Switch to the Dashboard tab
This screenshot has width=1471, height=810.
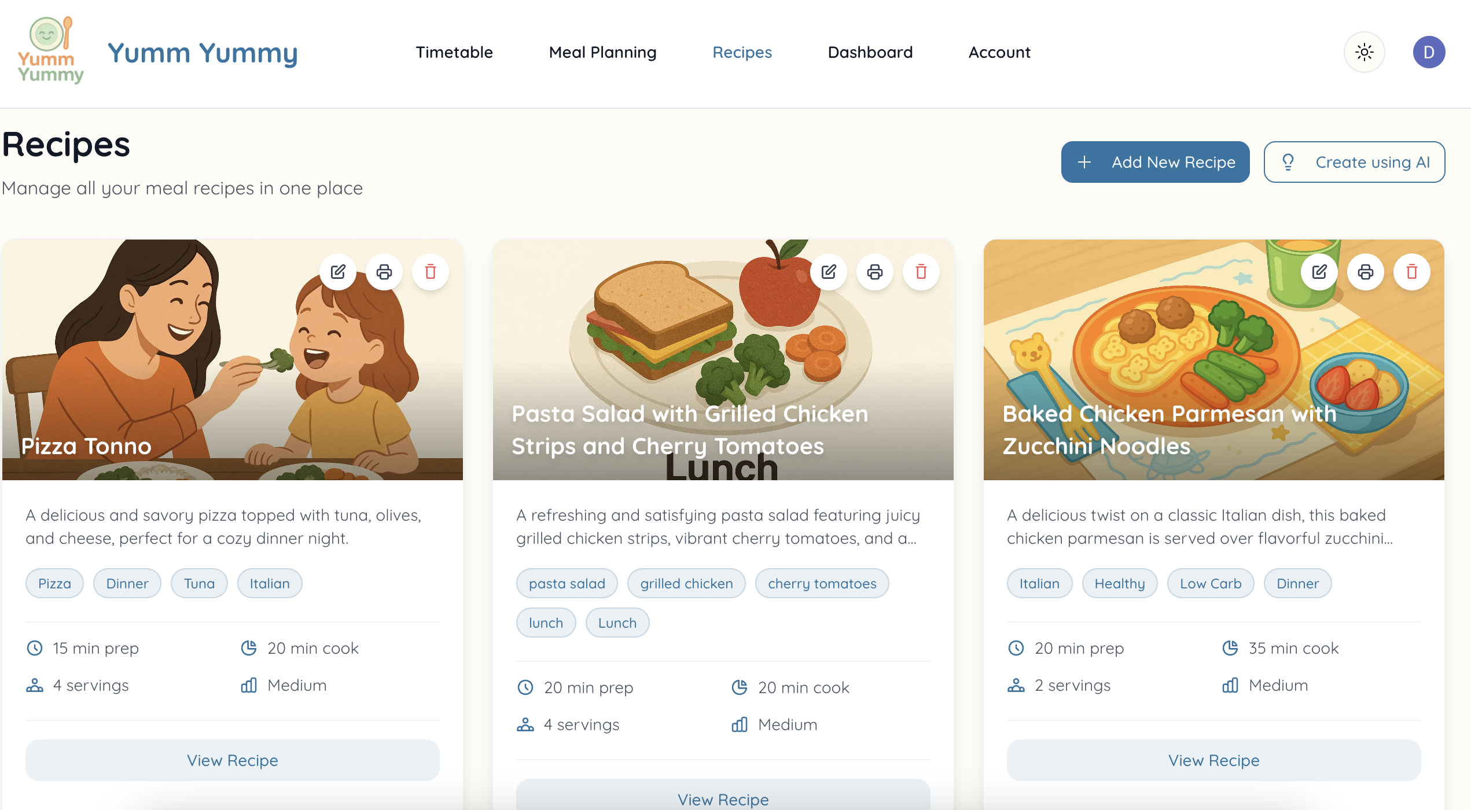pos(870,52)
